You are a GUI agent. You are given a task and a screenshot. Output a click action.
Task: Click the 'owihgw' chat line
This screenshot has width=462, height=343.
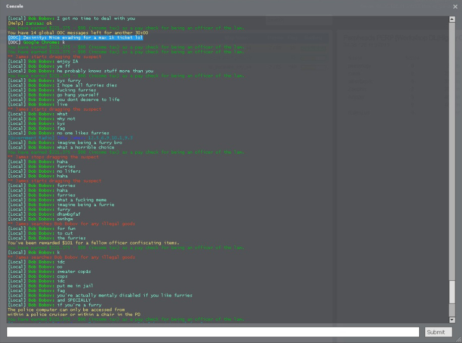(40, 219)
